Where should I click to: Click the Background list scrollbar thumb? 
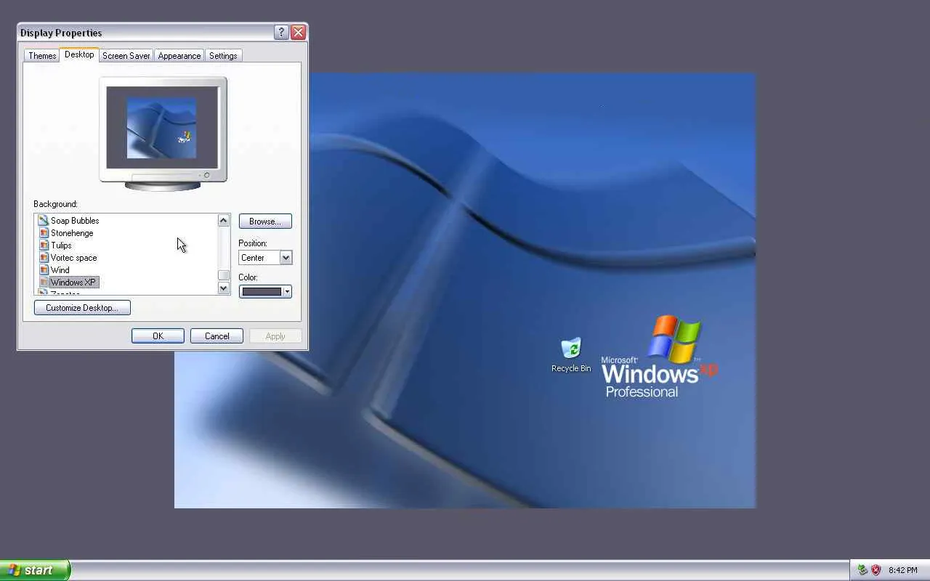tap(224, 275)
